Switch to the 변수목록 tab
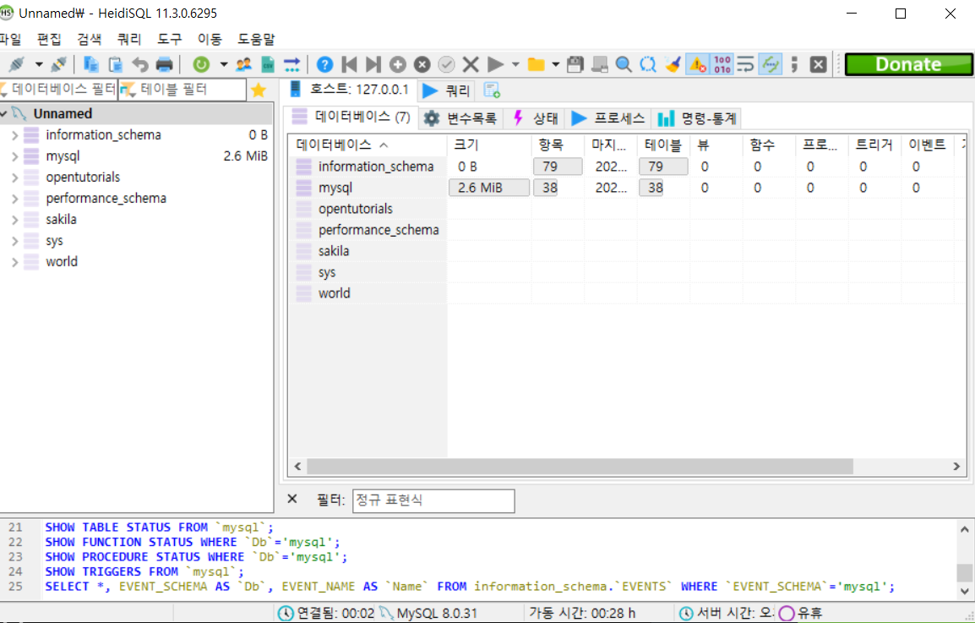Screen dimensions: 975x623 click(x=460, y=118)
